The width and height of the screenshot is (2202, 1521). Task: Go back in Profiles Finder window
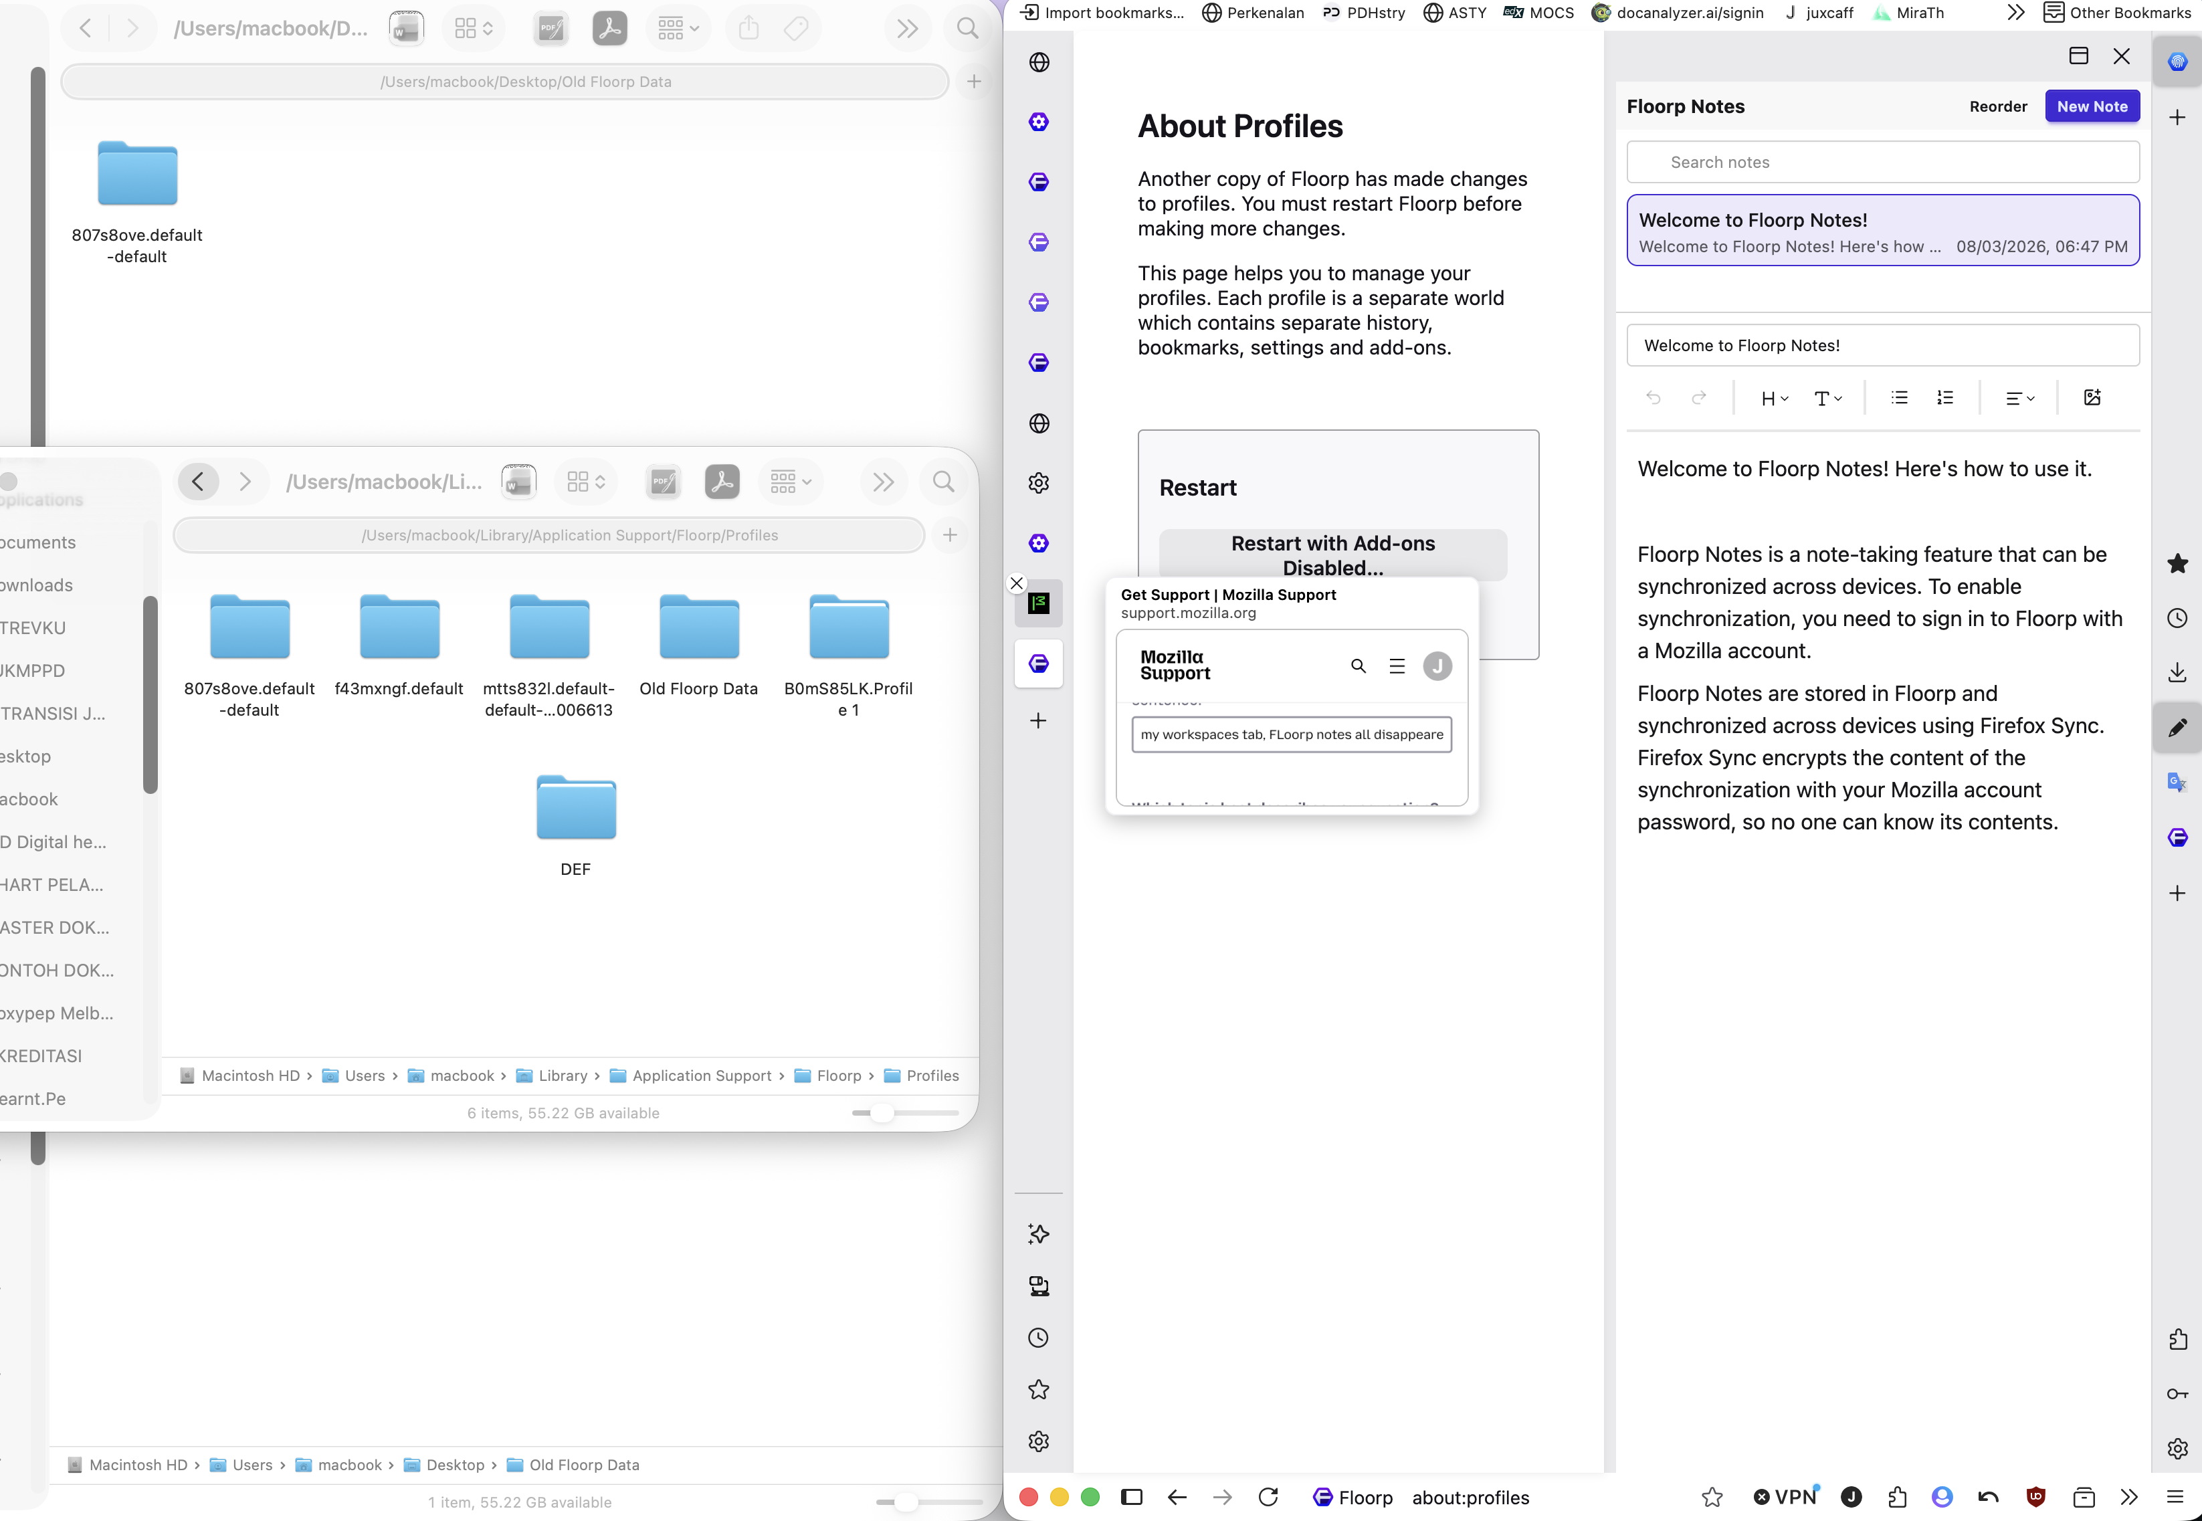198,482
